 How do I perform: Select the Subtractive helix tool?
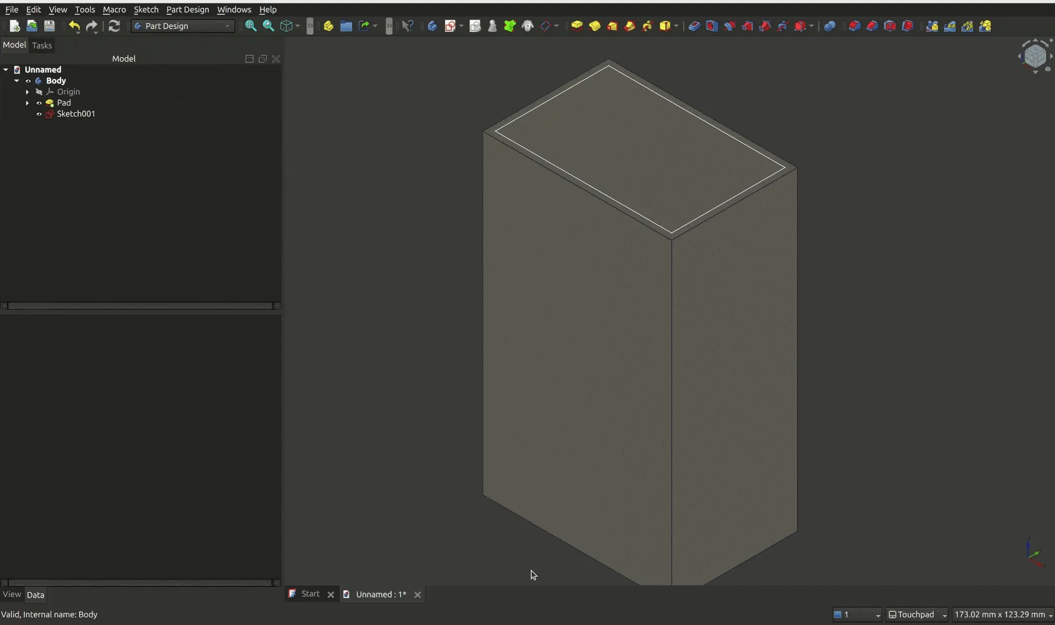[x=782, y=26]
